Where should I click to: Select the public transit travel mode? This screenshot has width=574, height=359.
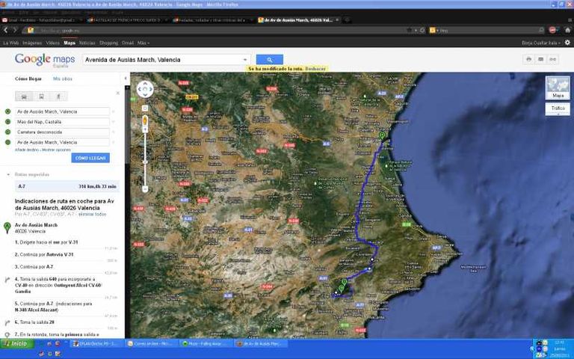(41, 96)
